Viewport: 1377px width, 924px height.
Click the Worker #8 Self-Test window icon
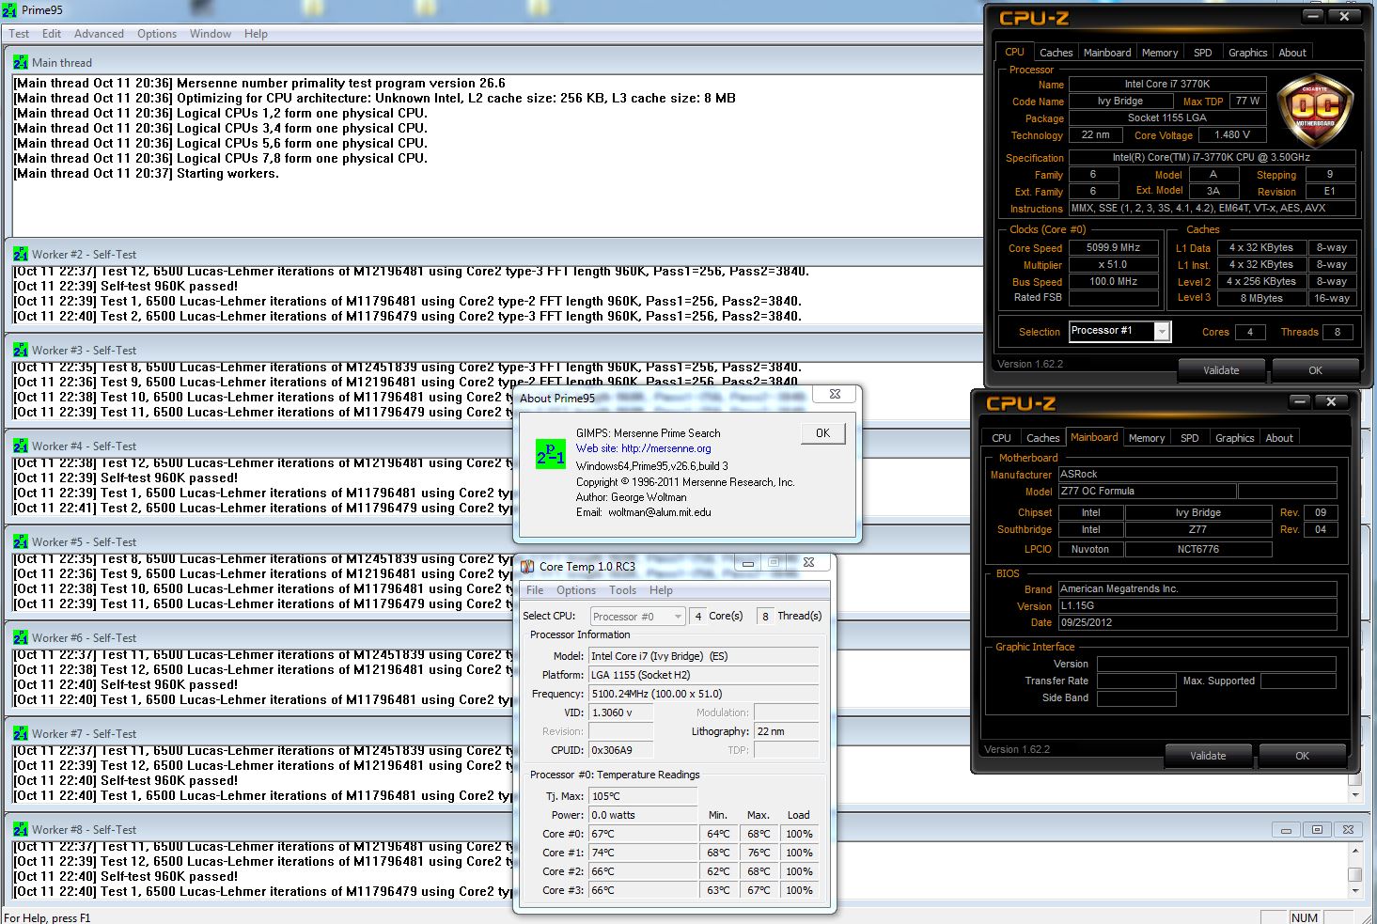(x=21, y=829)
